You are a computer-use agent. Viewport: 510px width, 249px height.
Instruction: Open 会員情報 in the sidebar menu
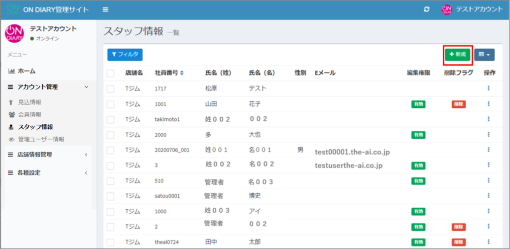(29, 114)
